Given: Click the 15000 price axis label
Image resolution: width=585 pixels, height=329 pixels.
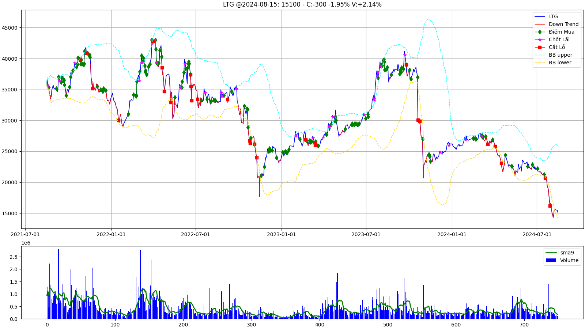Looking at the screenshot, I should pyautogui.click(x=10, y=213).
